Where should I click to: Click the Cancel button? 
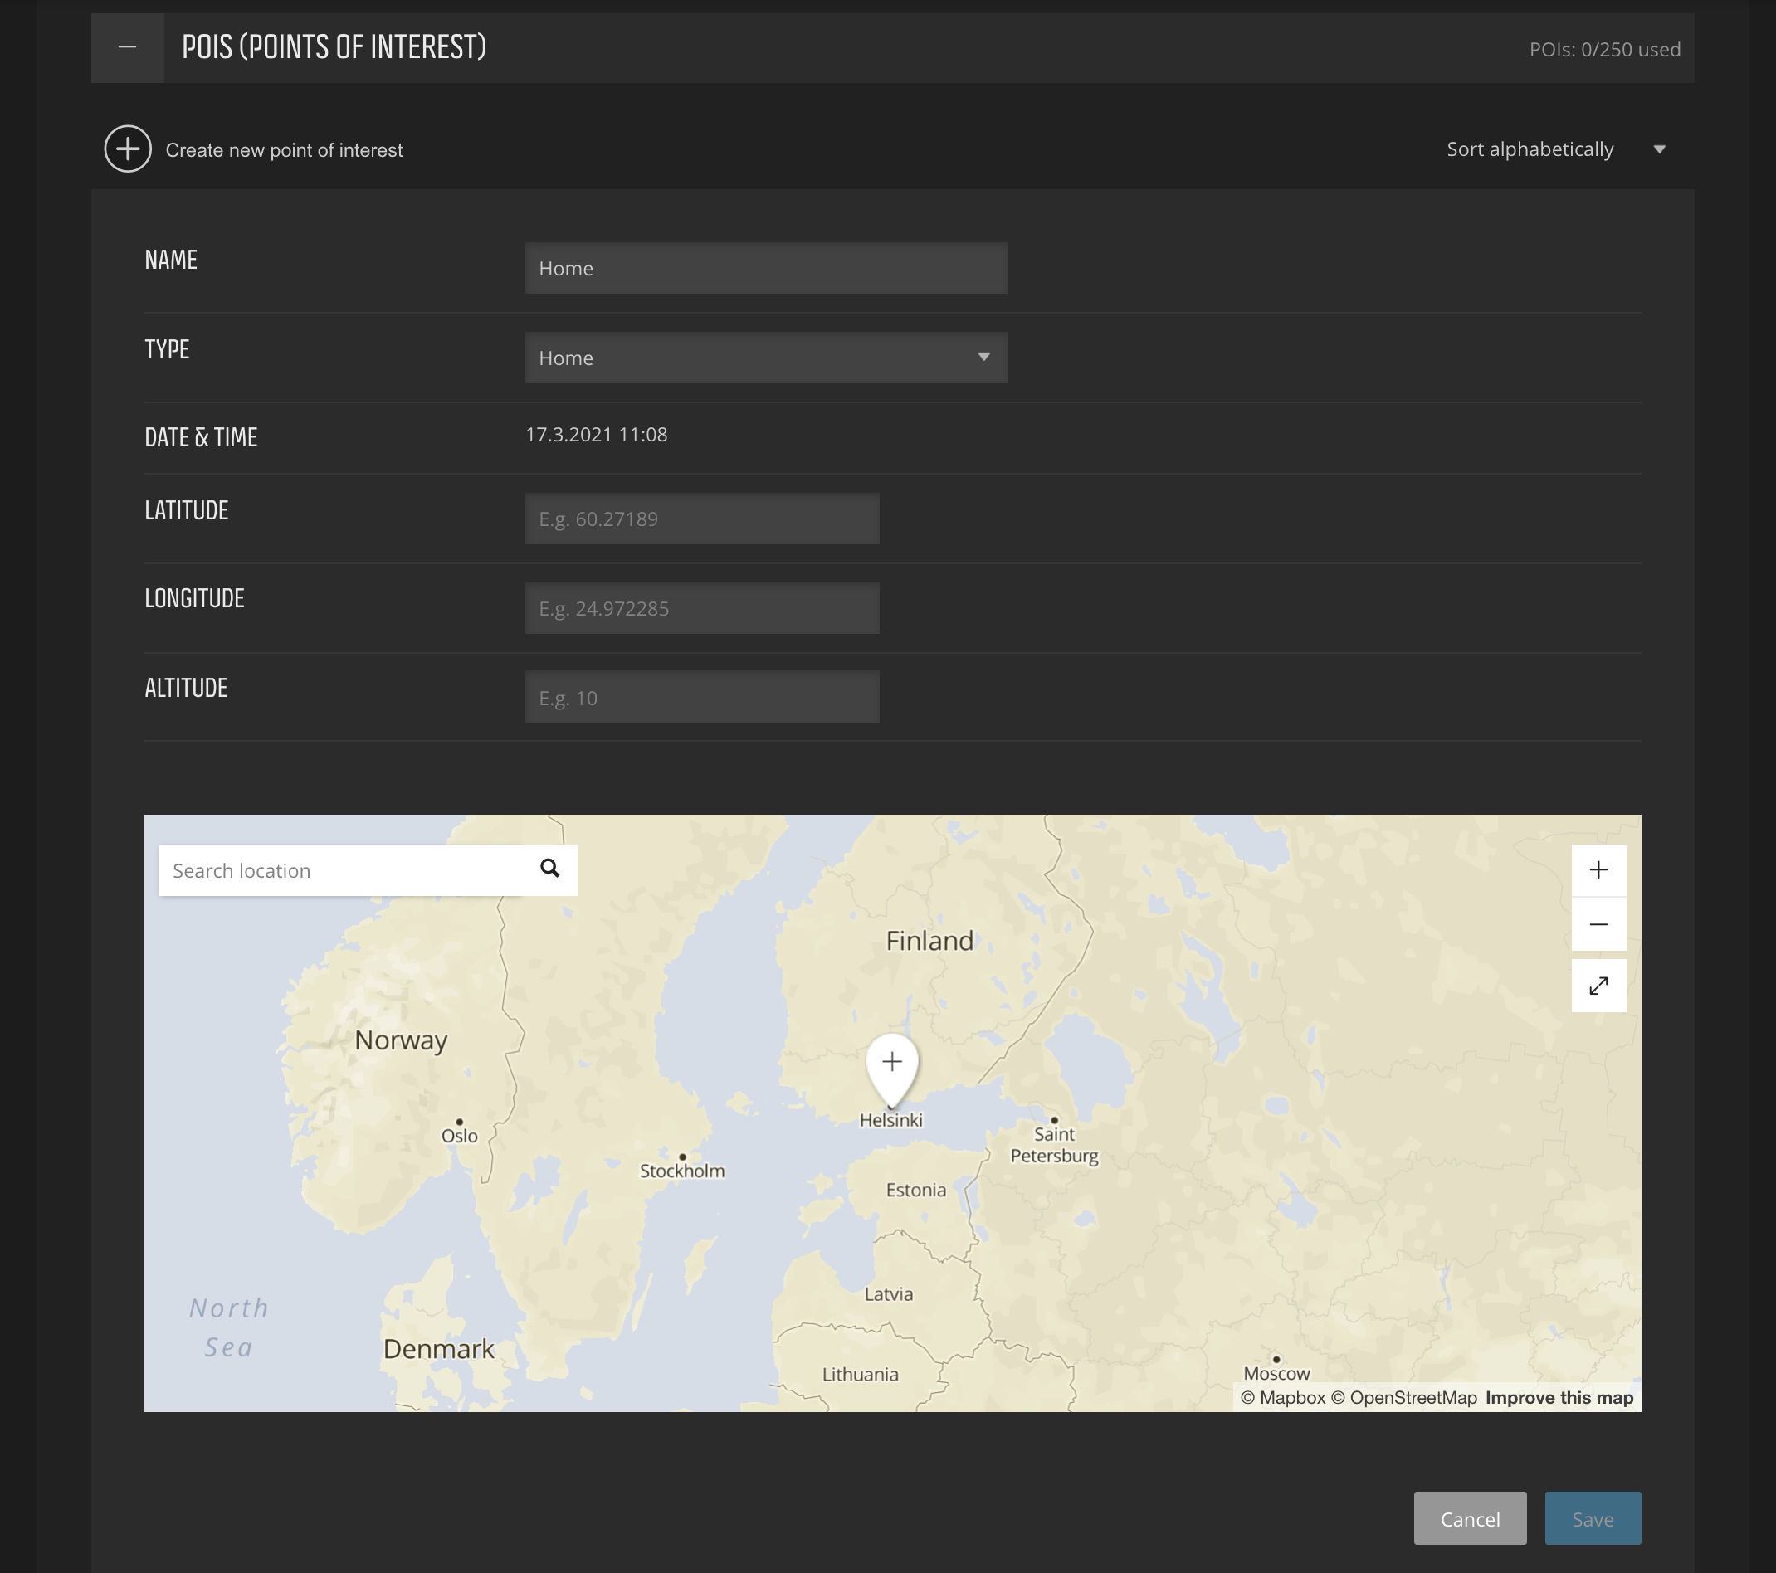(1470, 1518)
